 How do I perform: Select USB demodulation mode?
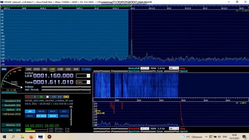point(60,69)
